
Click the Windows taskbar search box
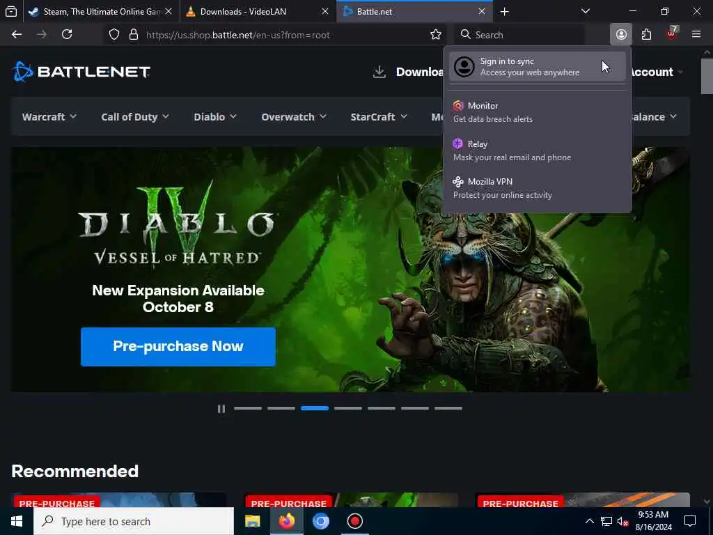tap(134, 521)
